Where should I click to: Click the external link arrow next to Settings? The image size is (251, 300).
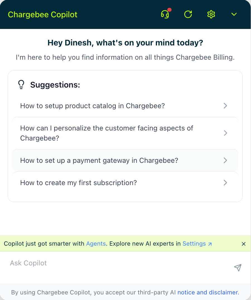coord(209,244)
